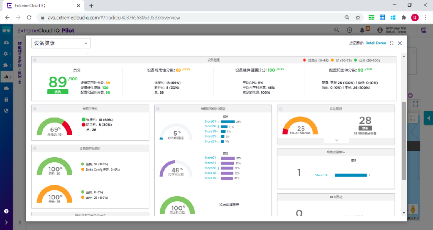433x230 pixels.
Task: Open the shield icon in left sidebar
Action: tap(6, 111)
